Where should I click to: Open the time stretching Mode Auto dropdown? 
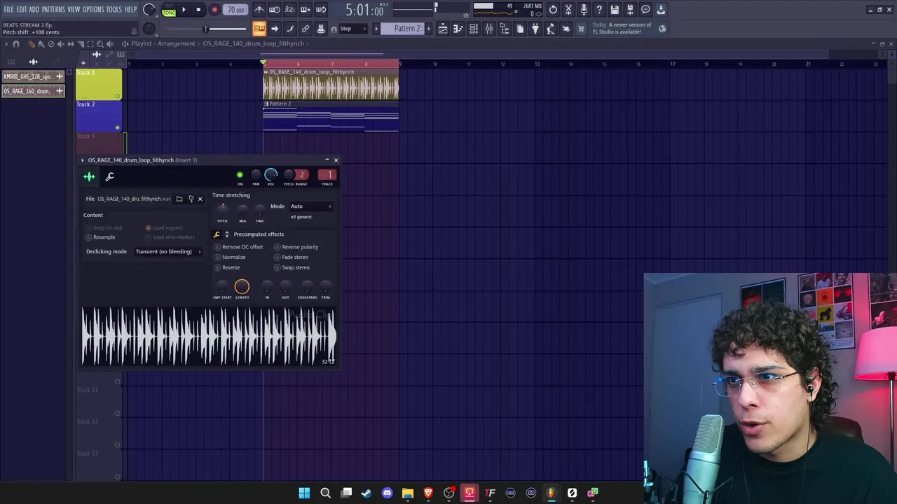coord(311,206)
